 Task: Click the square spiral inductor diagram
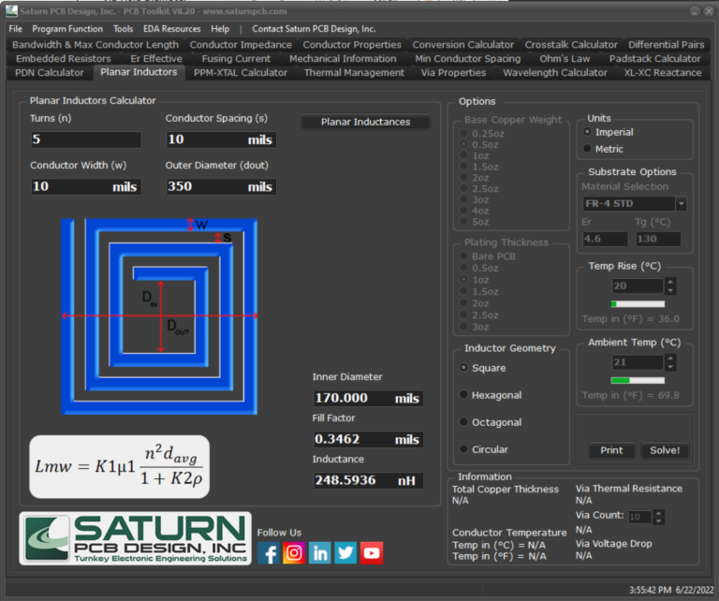point(159,315)
